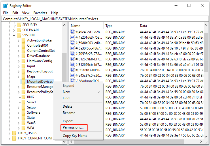Choose Export in the context menu
Viewport: 210px width, 146px height.
(x=68, y=121)
